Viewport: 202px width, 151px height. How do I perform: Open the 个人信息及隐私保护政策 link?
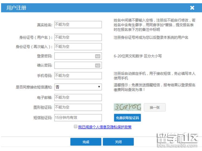(105, 127)
